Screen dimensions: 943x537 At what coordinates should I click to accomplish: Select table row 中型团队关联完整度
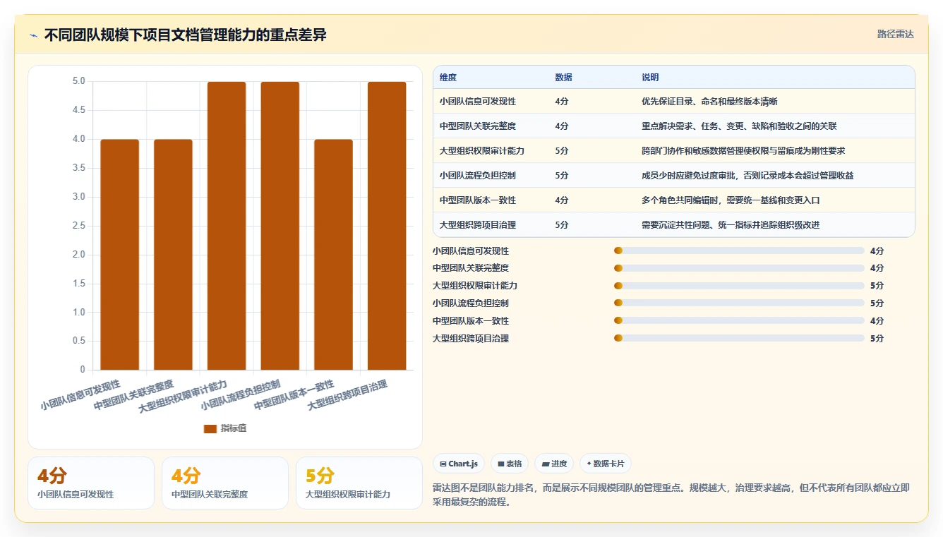(674, 126)
